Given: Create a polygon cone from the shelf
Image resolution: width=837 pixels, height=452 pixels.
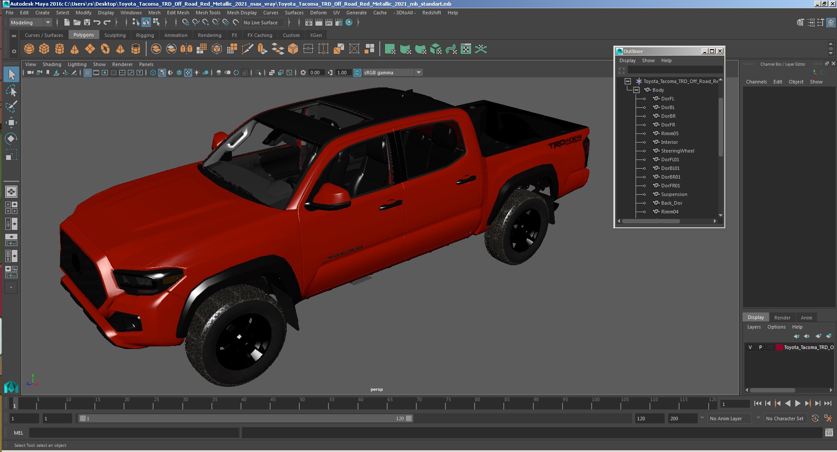Looking at the screenshot, I should [75, 49].
